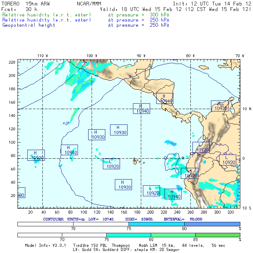253x253 pixels.
Task: Click 'Model Info: V3.3.1' text
Action: [45, 245]
